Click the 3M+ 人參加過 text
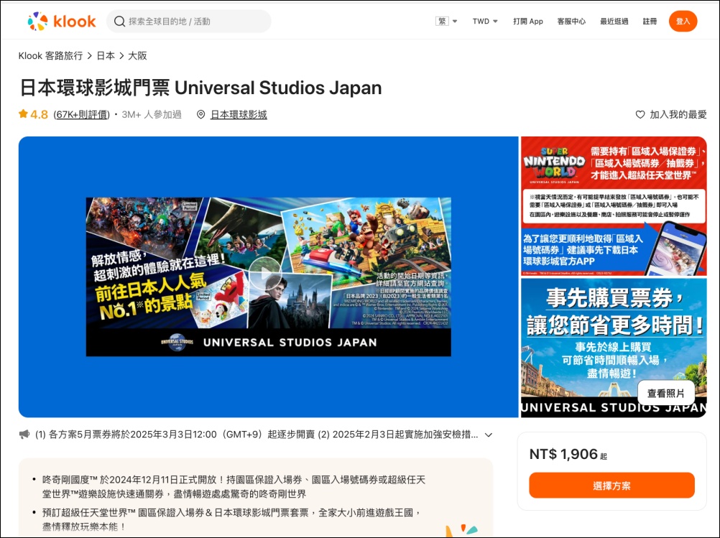 pos(152,114)
